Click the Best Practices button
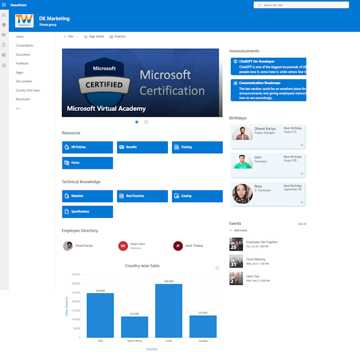Image resolution: width=360 pixels, height=357 pixels. 142,196
